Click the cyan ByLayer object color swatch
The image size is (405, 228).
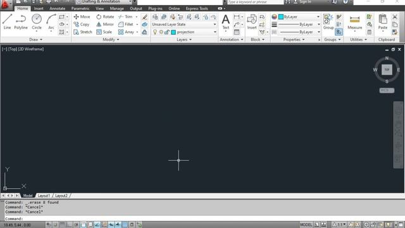click(x=281, y=17)
